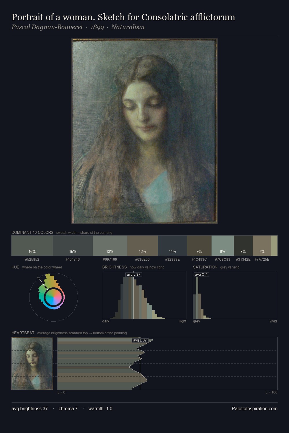Pick the #697169 swatch showing 13%
The width and height of the screenshot is (289, 433).
click(x=110, y=246)
